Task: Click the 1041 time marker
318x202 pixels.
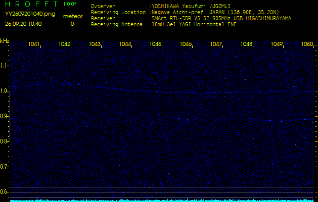Action: (x=34, y=44)
